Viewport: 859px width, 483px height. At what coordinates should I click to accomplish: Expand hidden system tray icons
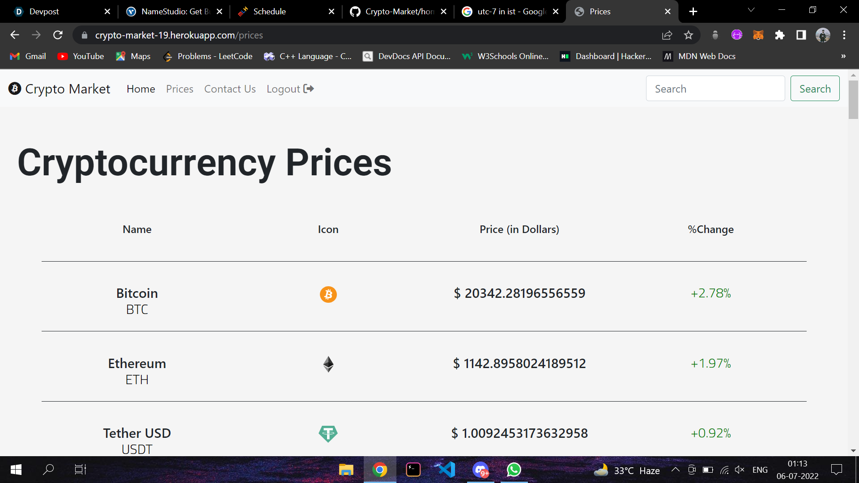[x=675, y=470]
